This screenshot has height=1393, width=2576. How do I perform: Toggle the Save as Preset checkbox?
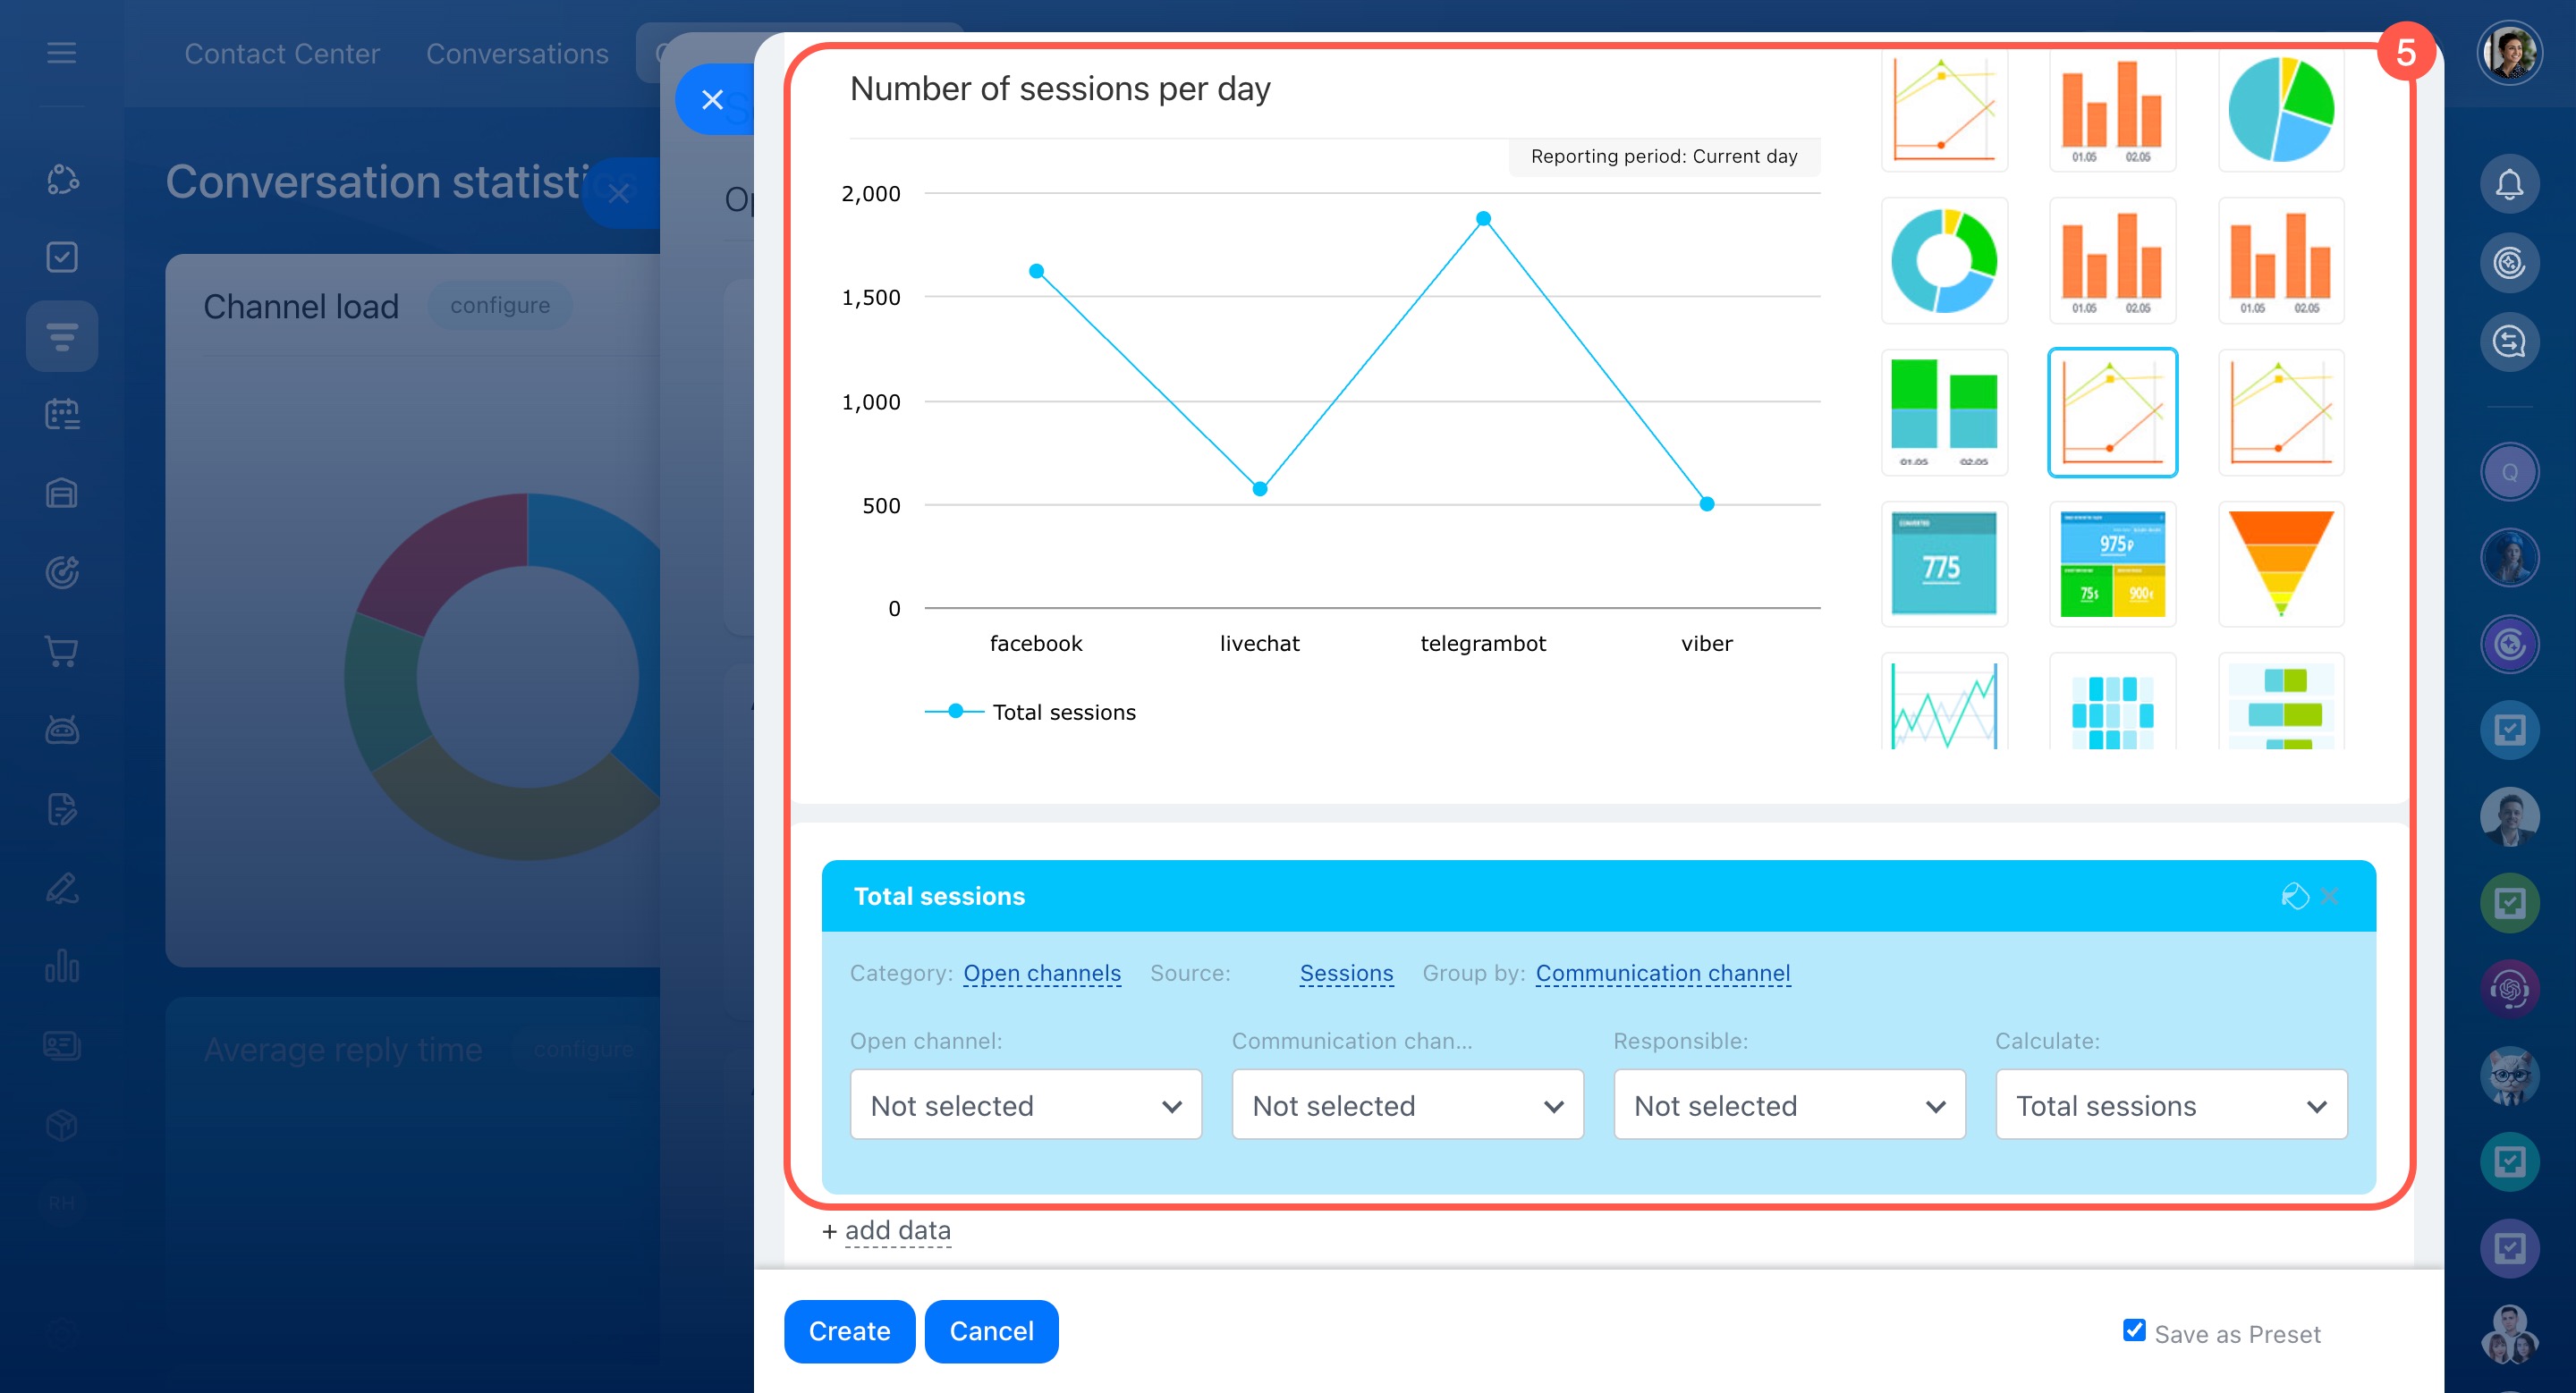click(x=2133, y=1331)
